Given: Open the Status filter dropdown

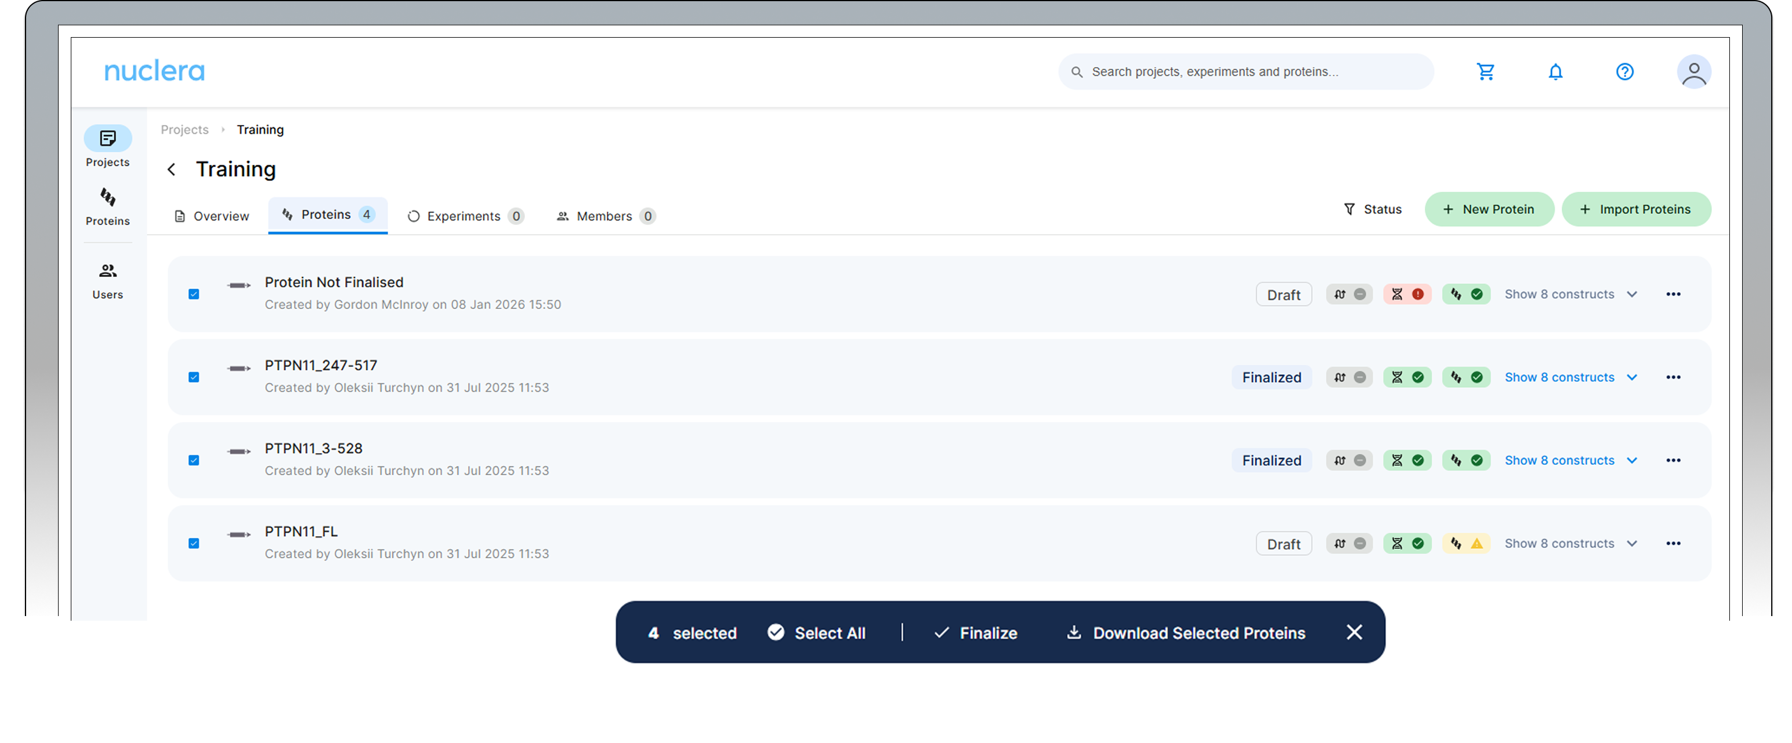Looking at the screenshot, I should click(1372, 209).
